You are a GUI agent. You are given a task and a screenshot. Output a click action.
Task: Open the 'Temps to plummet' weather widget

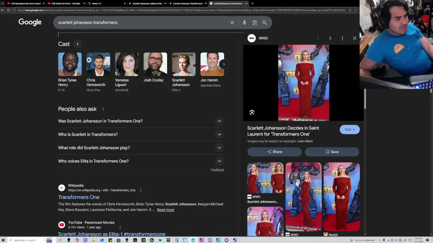(362, 240)
